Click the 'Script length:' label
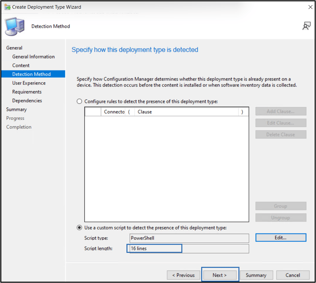316x283 pixels. [98, 249]
